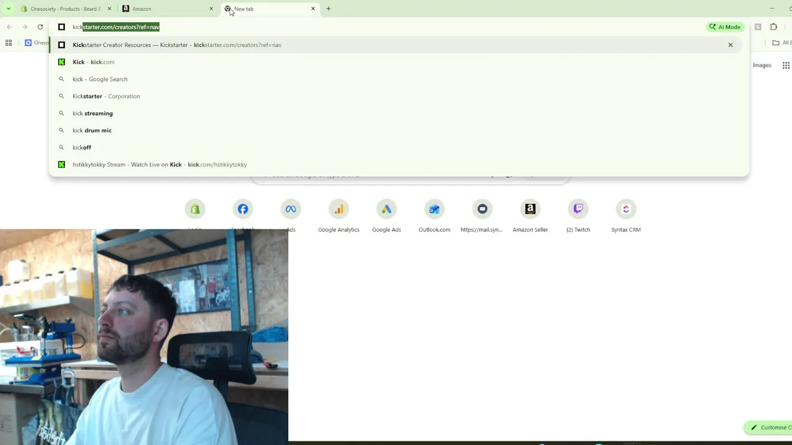792x445 pixels.
Task: Open the Google Analytics shortcut
Action: coord(338,215)
